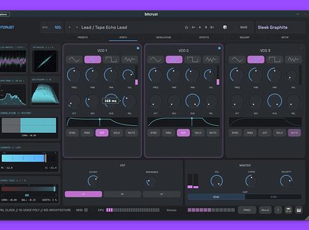Viewport: 309px width, 230px height.
Task: Select the LP filter mode
Action: (x=83, y=194)
